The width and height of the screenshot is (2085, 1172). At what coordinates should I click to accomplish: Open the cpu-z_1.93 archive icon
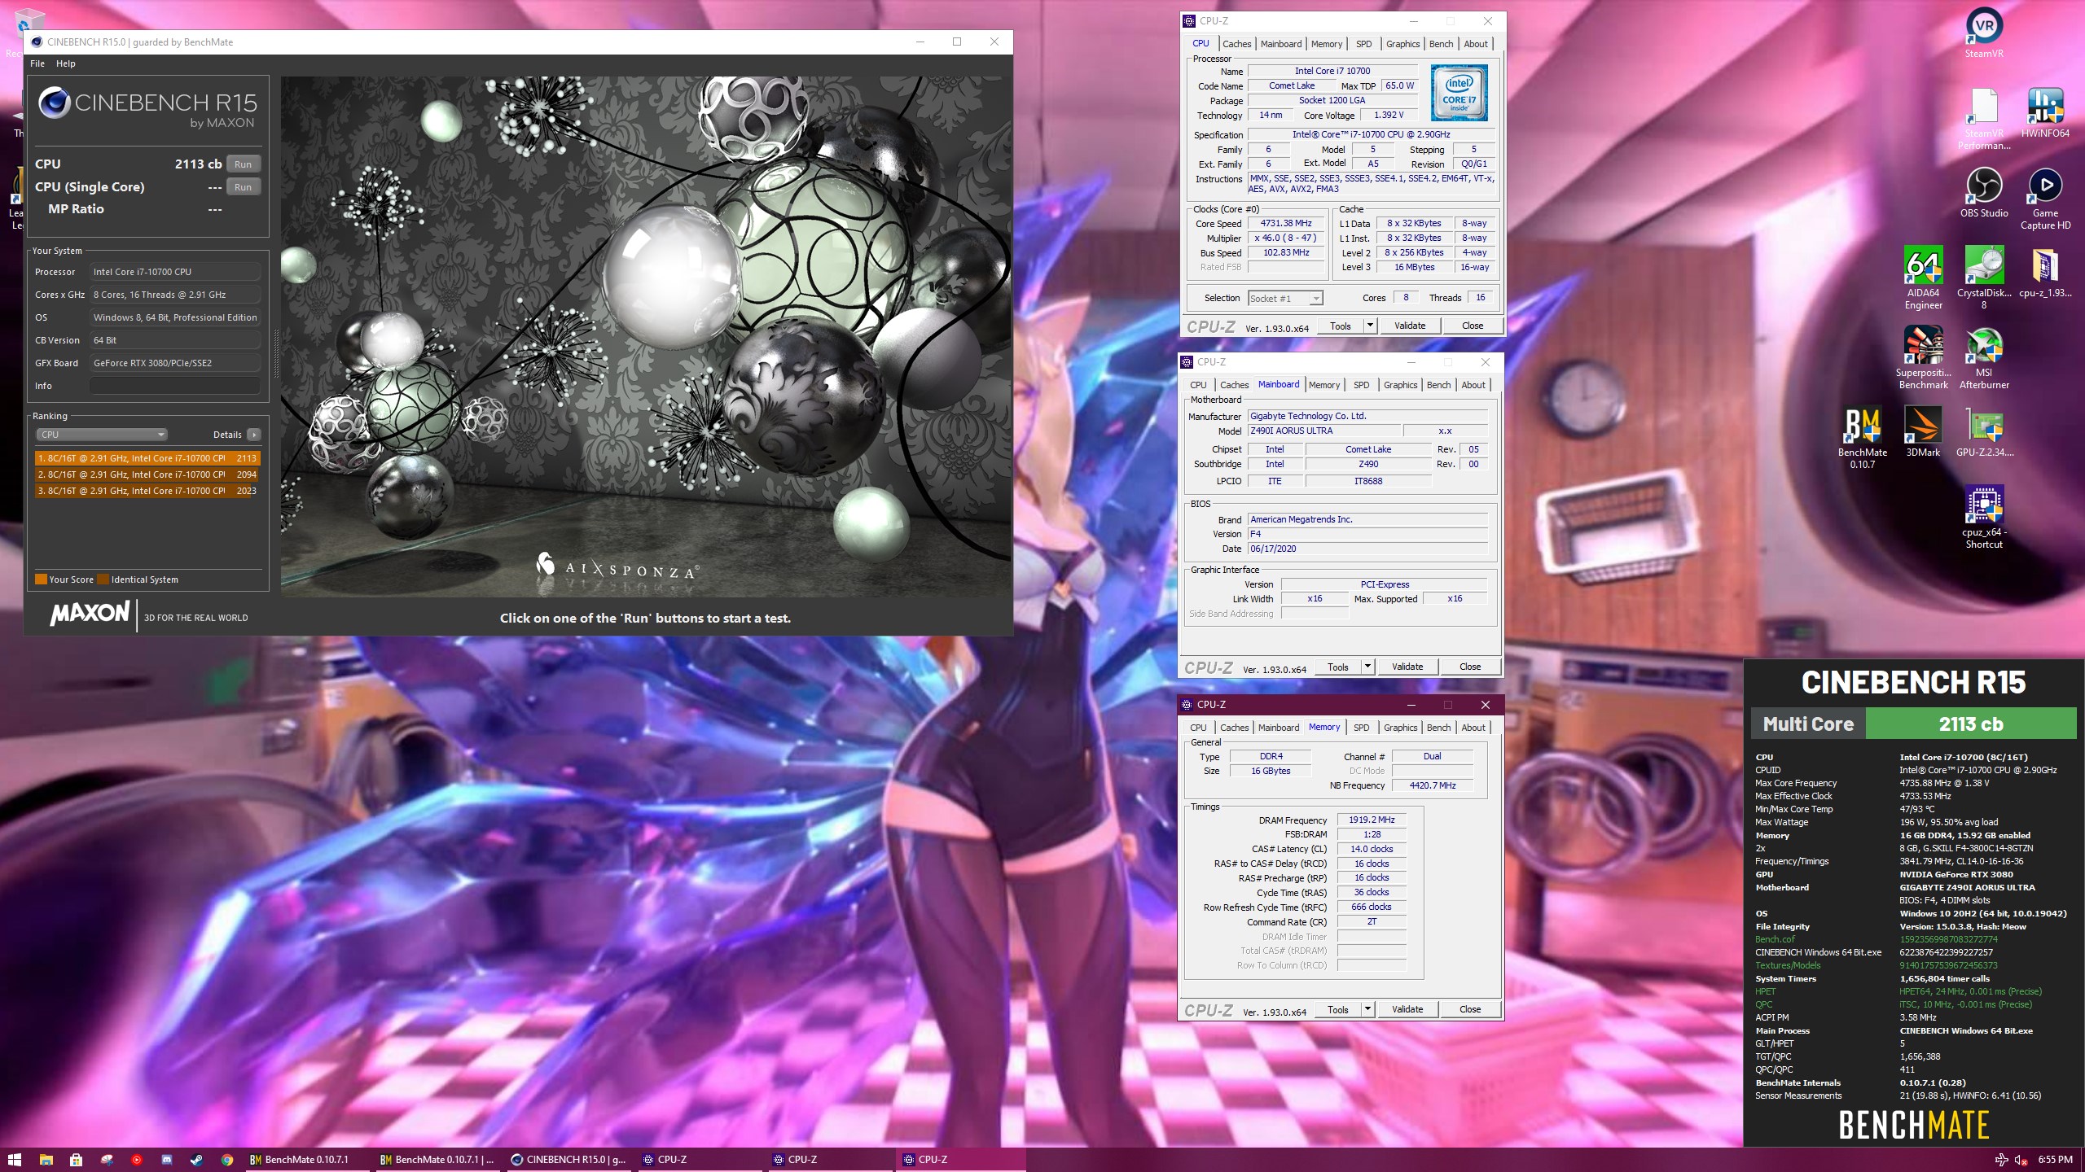coord(2044,272)
